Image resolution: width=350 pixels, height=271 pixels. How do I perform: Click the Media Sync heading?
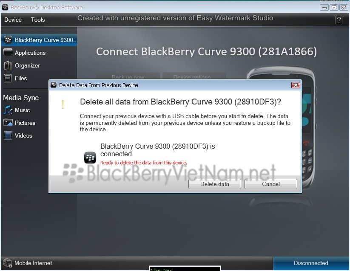pos(21,98)
